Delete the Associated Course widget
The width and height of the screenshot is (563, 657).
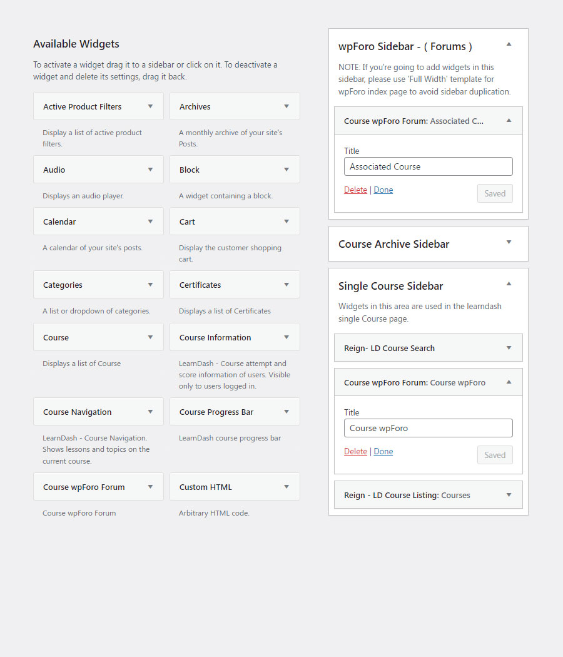click(x=355, y=190)
